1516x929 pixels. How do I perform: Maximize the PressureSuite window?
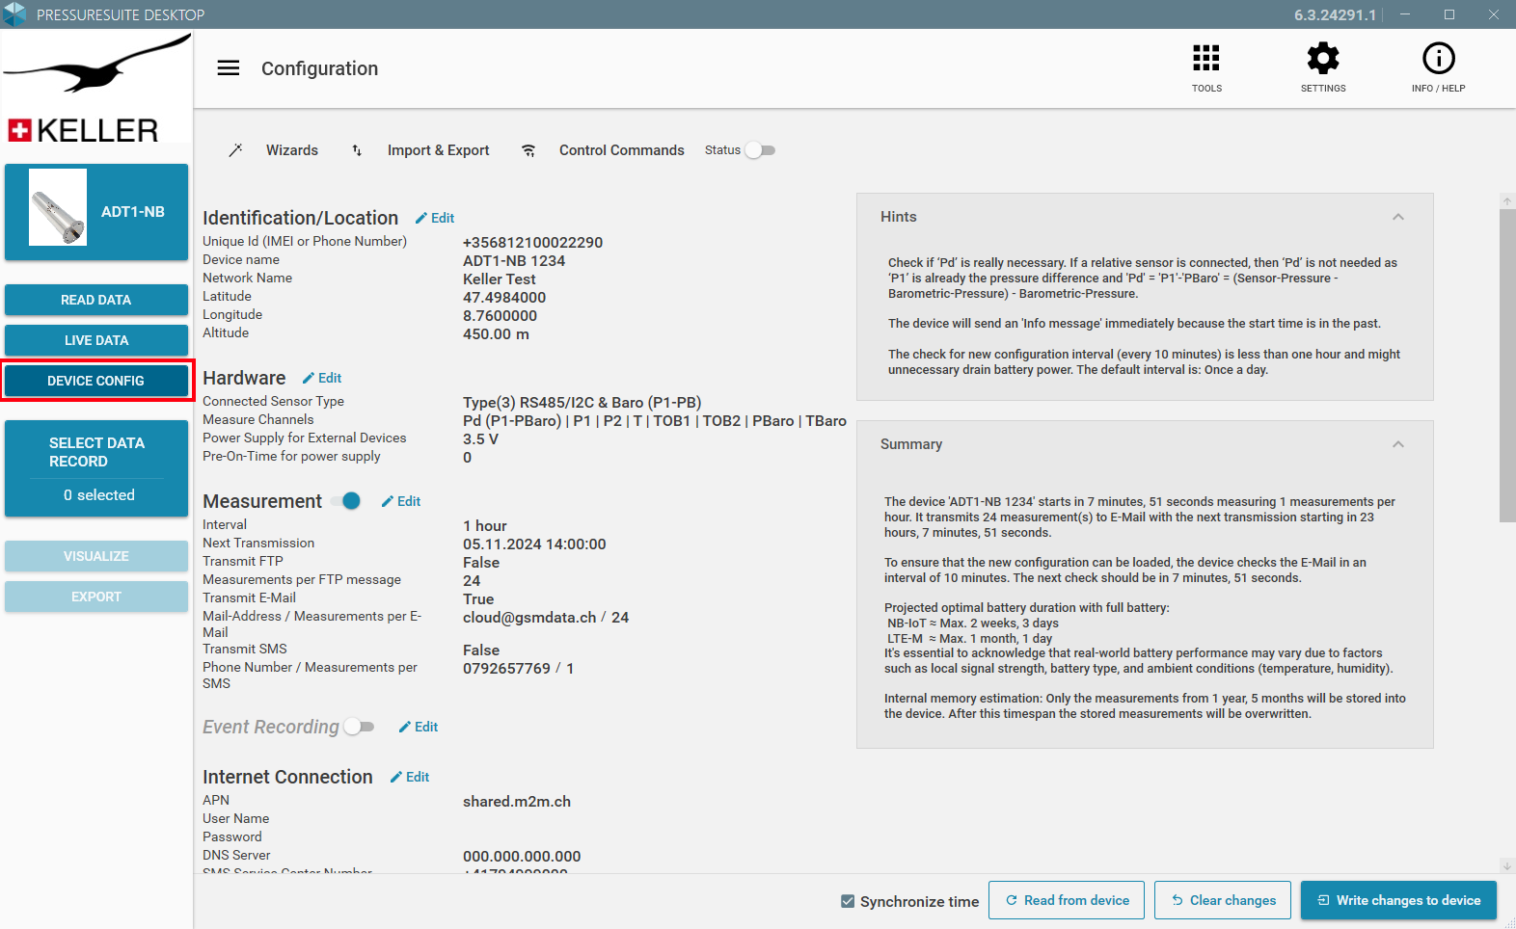click(1448, 14)
